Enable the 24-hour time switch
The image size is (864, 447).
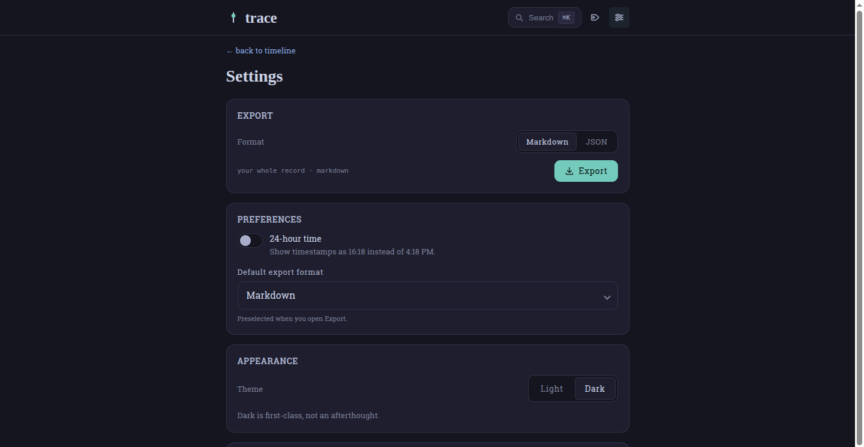(x=250, y=241)
